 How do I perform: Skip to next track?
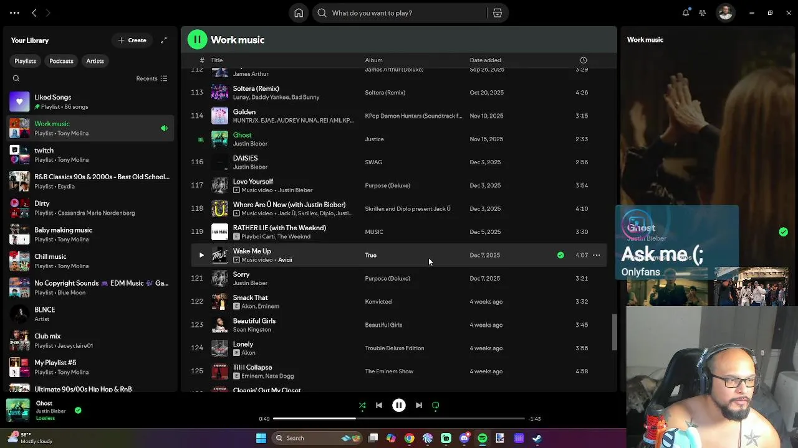pos(419,405)
